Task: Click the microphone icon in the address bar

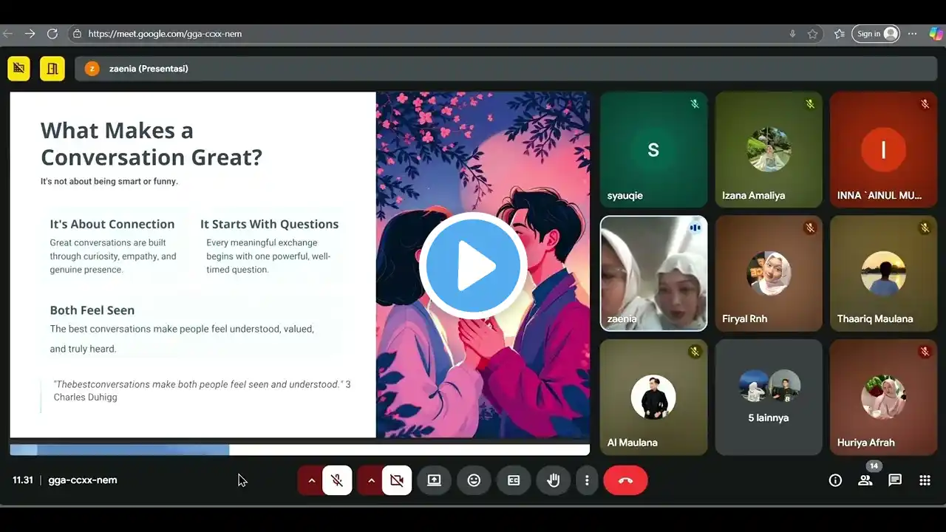Action: (792, 34)
